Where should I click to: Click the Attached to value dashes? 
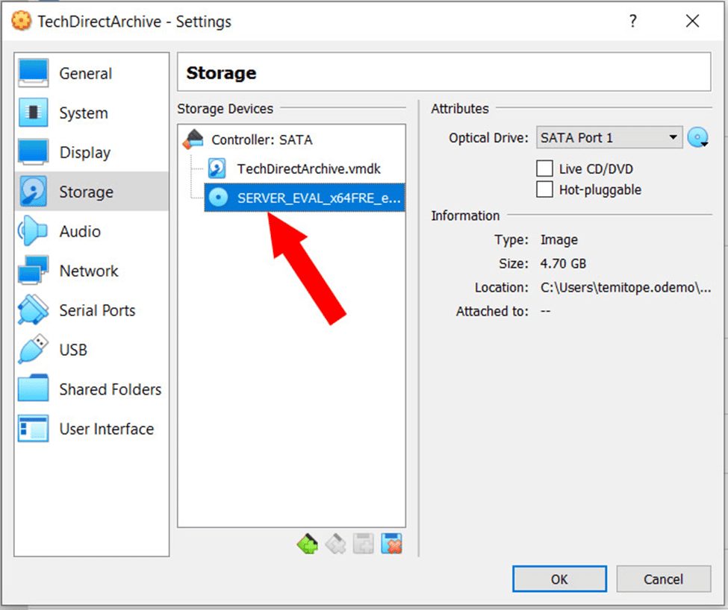[x=545, y=311]
